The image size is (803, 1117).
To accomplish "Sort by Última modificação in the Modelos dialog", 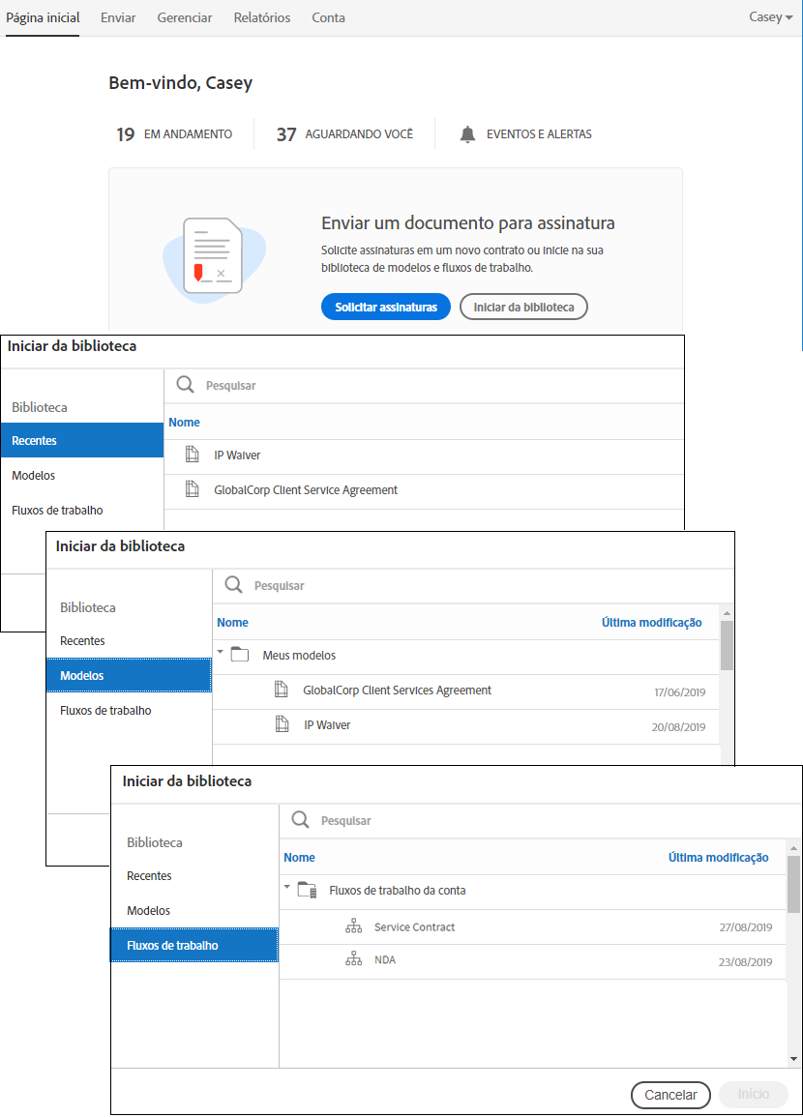I will [x=651, y=623].
